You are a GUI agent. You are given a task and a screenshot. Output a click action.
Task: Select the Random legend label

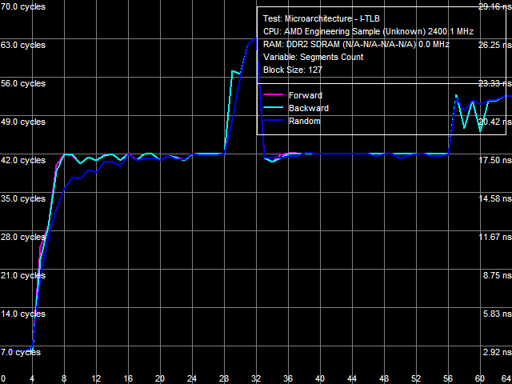pyautogui.click(x=305, y=121)
